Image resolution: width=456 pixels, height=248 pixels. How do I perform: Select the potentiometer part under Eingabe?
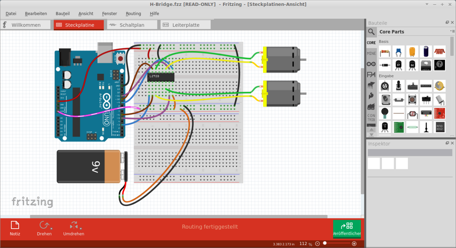click(x=385, y=86)
